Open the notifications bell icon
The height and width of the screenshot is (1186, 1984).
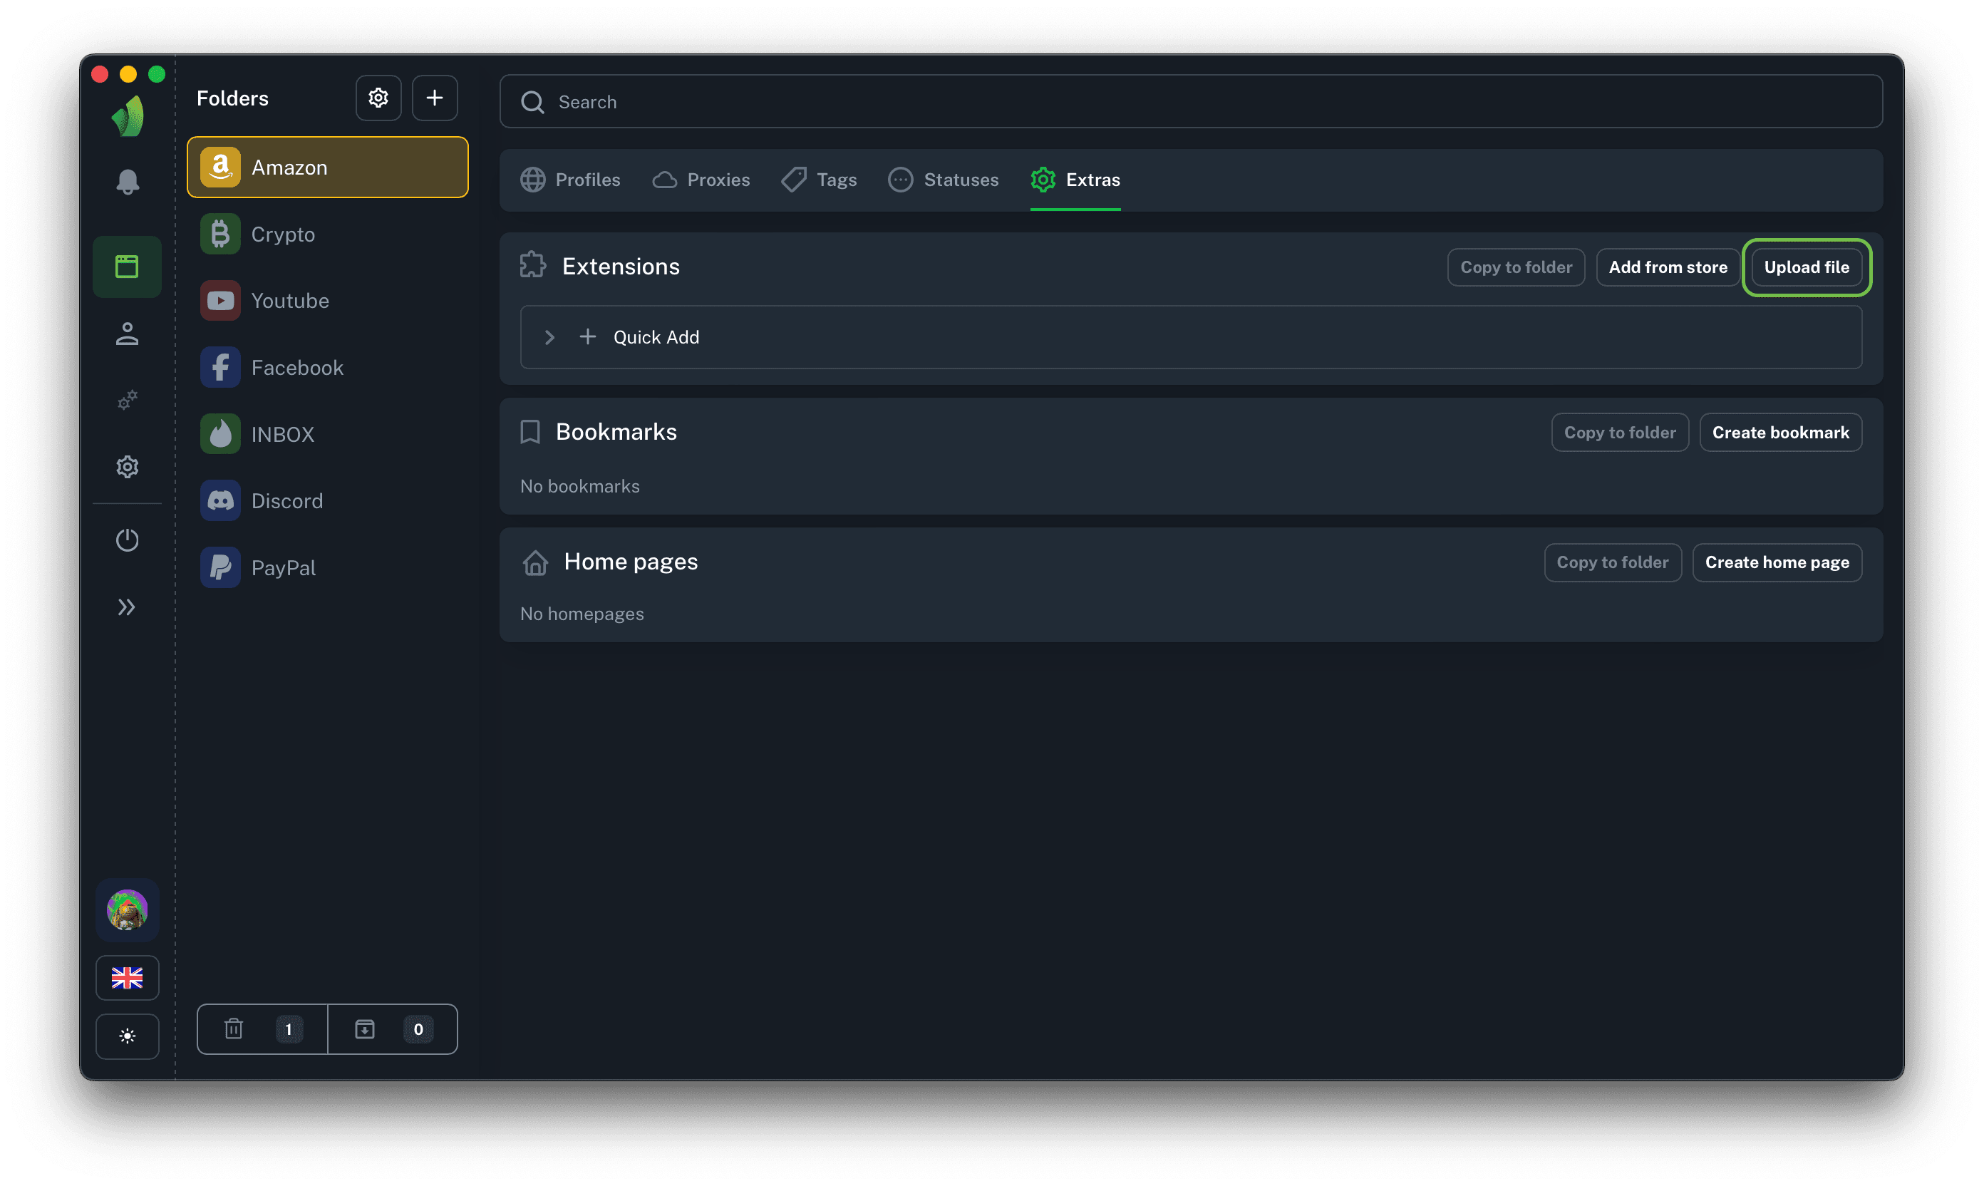pyautogui.click(x=127, y=182)
